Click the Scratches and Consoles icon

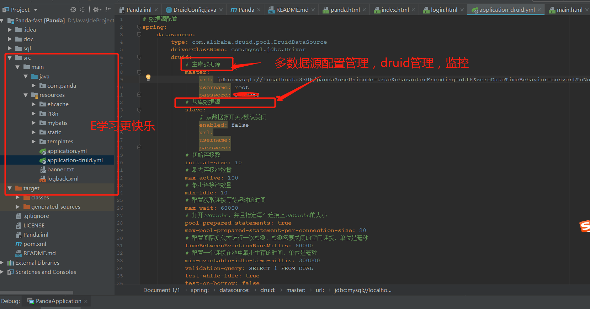tap(11, 272)
